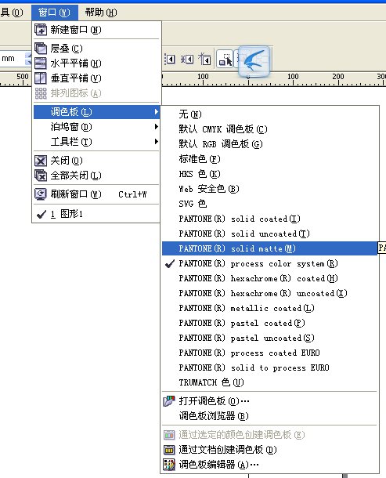This screenshot has width=386, height=478.
Task: Select PANTONE process coated EURO palette
Action: (x=269, y=353)
